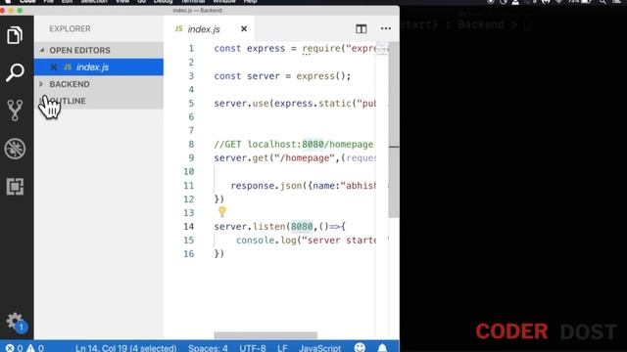Change file encoding via UTF-8

[253, 348]
